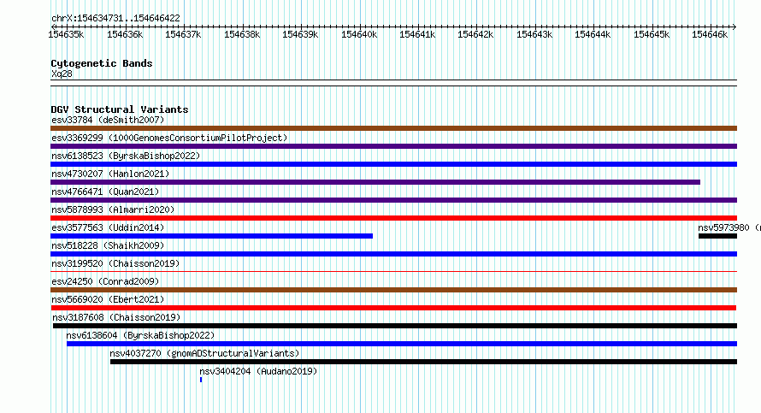Viewport: 761px width, 413px height.
Task: Click nsv3187608 (Chaisson2019) label
Action: point(116,317)
